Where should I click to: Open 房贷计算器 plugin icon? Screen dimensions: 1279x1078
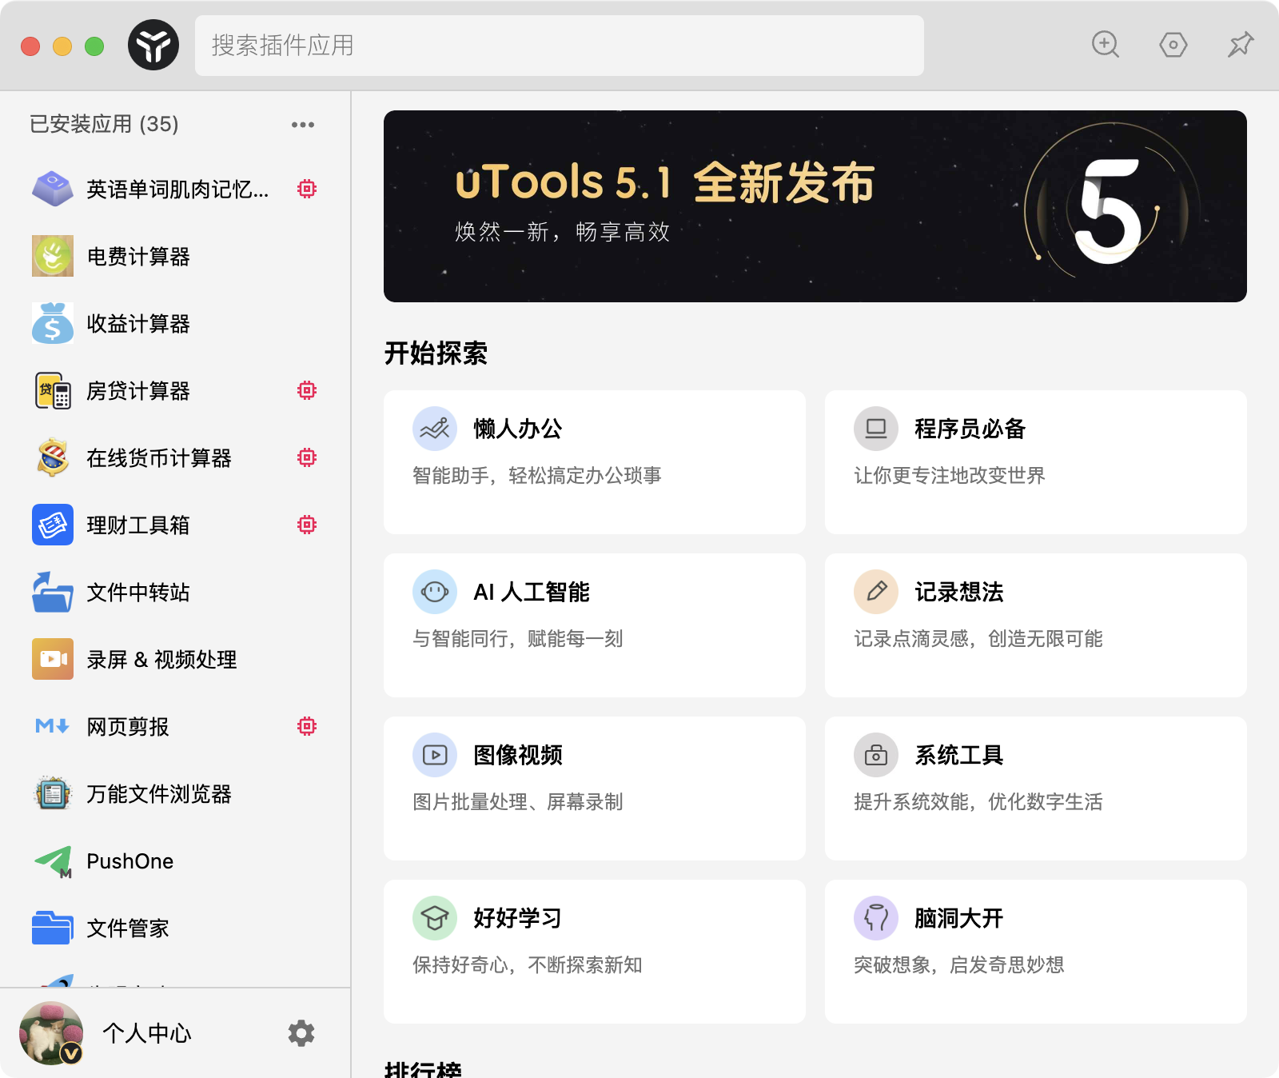(53, 390)
